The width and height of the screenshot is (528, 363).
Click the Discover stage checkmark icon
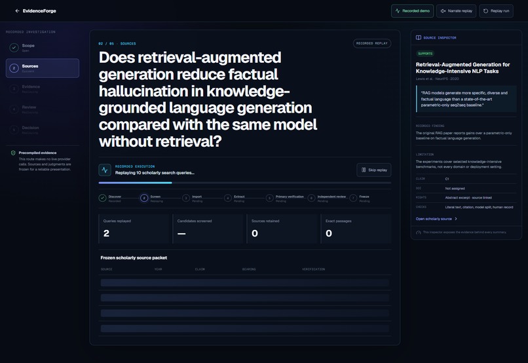(102, 198)
